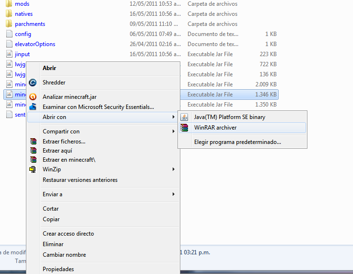This screenshot has width=353, height=274.
Task: Expand the Abrir con submenu arrow
Action: click(x=173, y=117)
